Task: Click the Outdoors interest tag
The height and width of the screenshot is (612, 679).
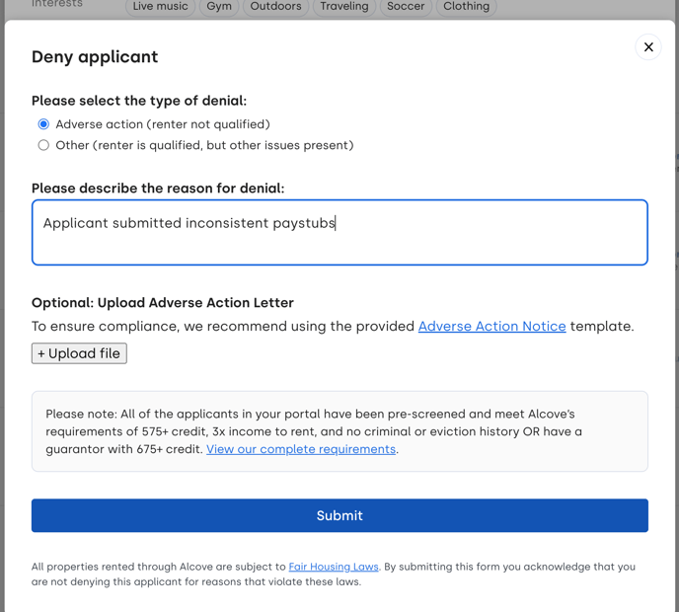Action: 276,7
